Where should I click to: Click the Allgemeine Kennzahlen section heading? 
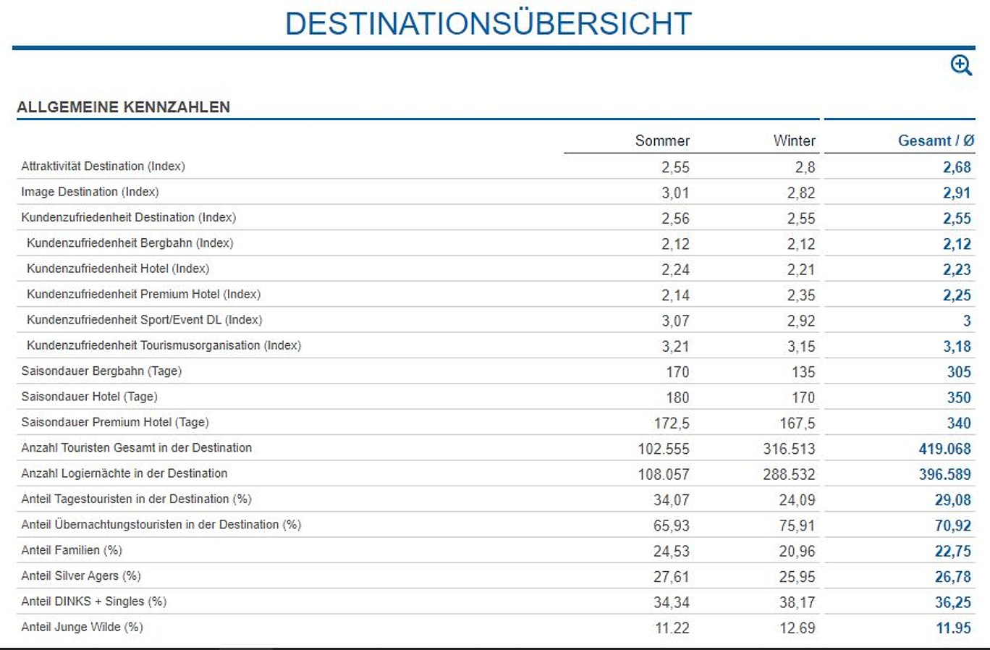pos(124,107)
